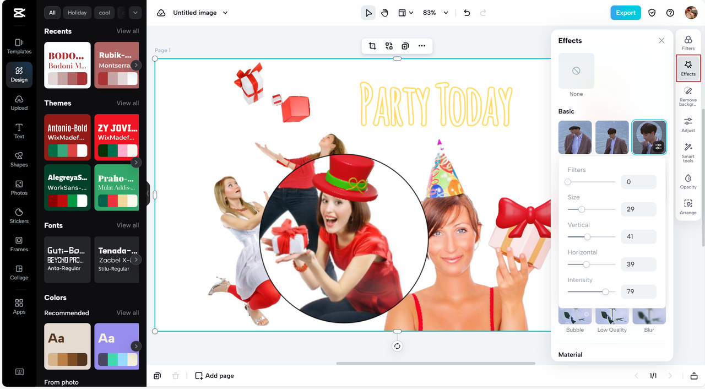
Task: Open the Help question mark icon
Action: pyautogui.click(x=670, y=13)
